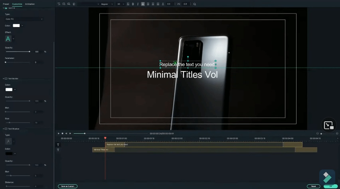Image resolution: width=340 pixels, height=189 pixels.
Task: Click the picture-in-picture minimize icon
Action: click(x=328, y=125)
